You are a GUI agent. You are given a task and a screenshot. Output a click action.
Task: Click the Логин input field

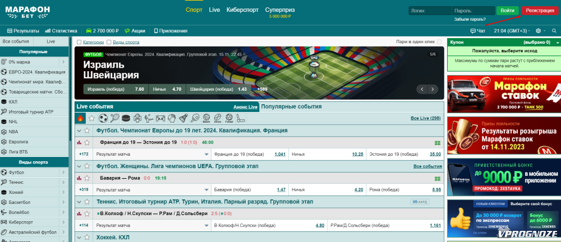coord(429,11)
